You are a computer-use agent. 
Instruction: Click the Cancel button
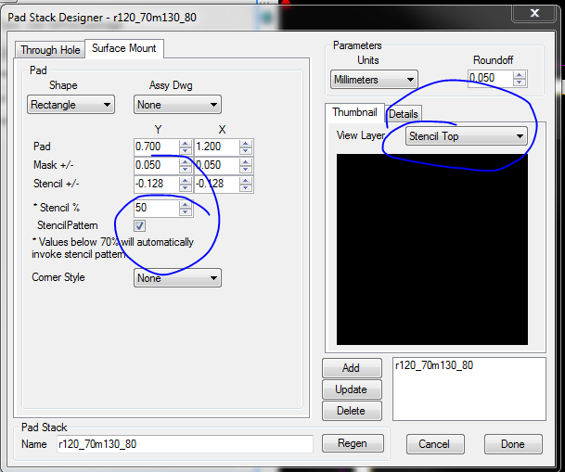click(435, 444)
